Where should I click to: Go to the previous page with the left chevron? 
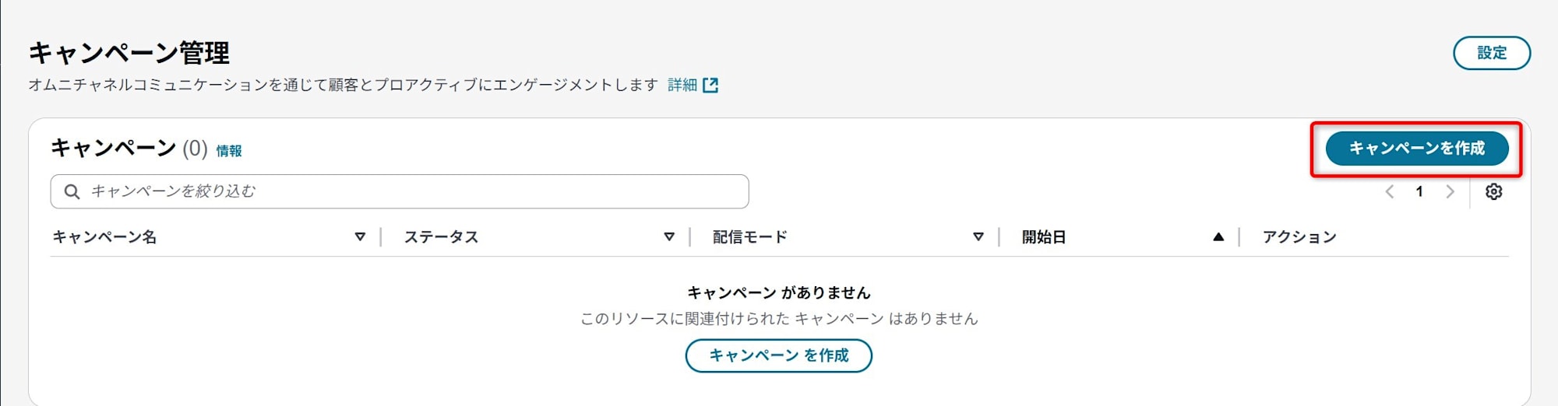click(1389, 191)
